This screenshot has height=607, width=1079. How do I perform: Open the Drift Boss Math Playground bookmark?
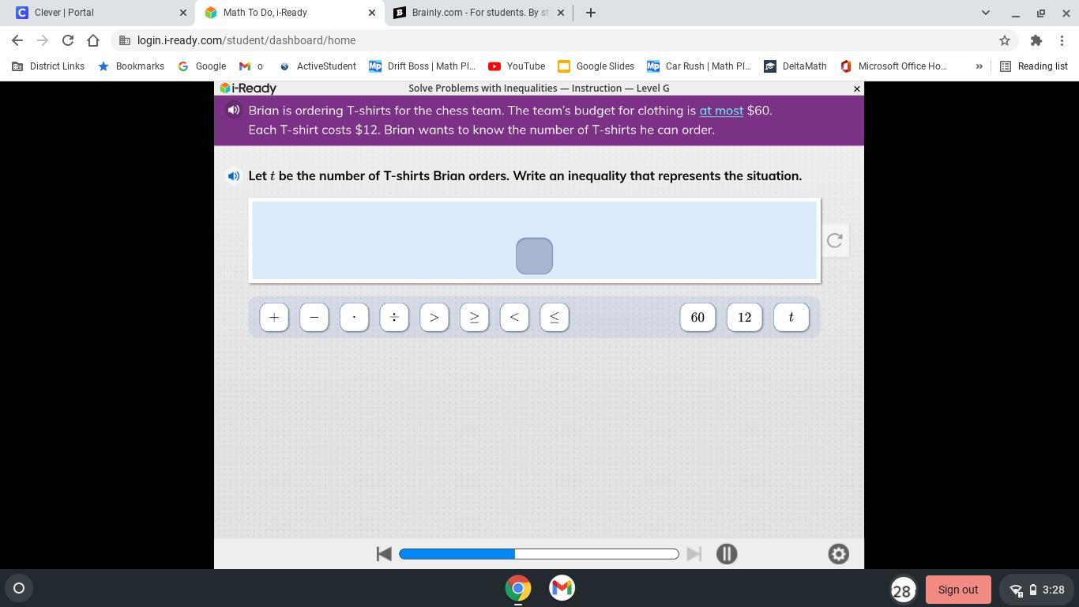click(x=423, y=66)
